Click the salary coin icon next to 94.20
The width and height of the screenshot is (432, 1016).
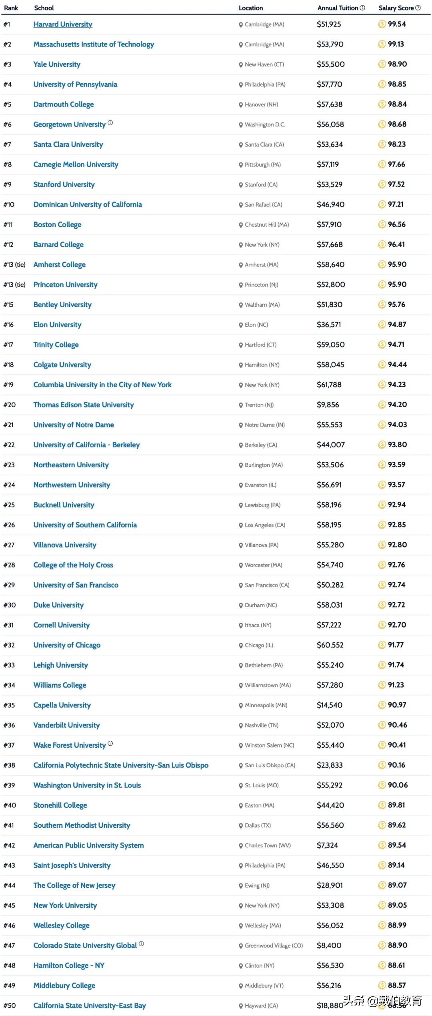tap(382, 405)
